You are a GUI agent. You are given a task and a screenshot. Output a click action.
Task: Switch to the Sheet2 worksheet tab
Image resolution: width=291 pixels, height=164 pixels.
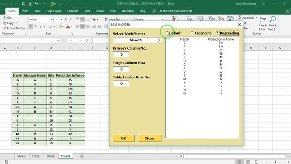pyautogui.click(x=36, y=156)
